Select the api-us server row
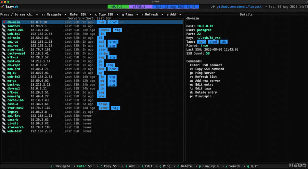The width and height of the screenshot is (308, 169). [14, 42]
